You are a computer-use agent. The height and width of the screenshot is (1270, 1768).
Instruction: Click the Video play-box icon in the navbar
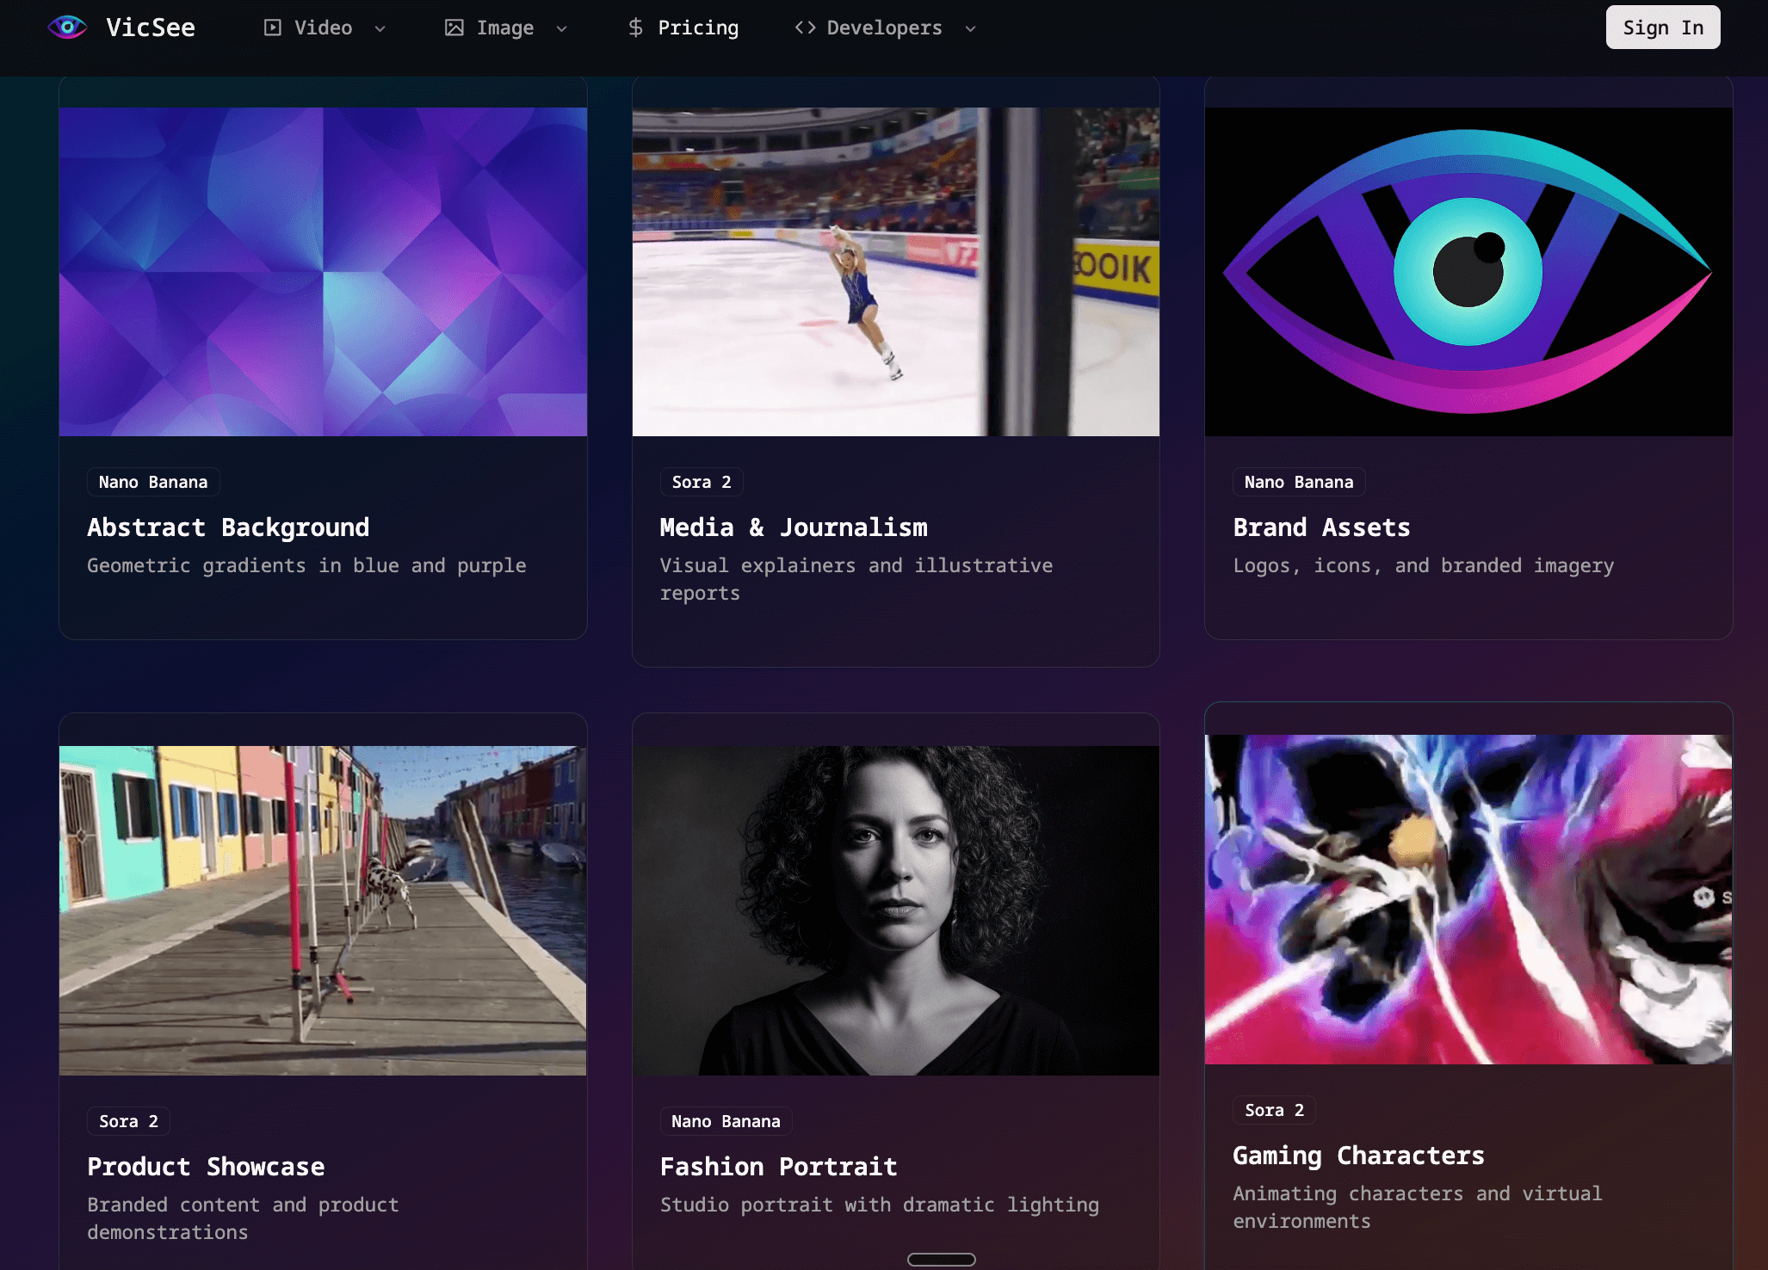(272, 28)
